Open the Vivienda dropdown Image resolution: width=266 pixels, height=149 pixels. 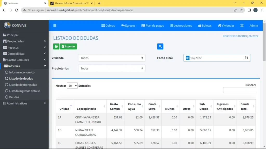click(x=112, y=58)
